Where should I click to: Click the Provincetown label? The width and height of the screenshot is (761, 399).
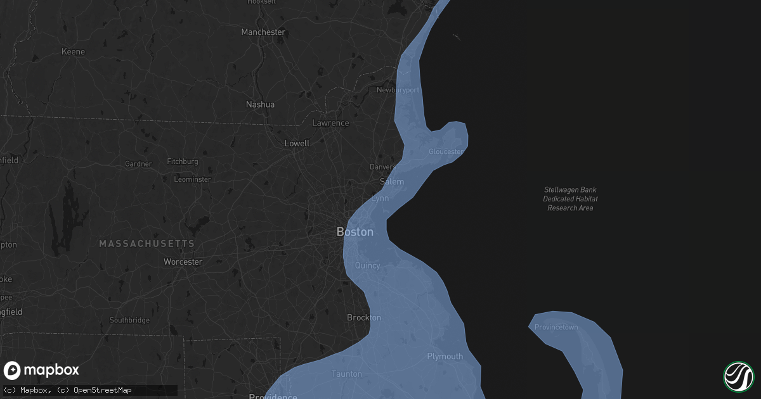[x=556, y=327]
